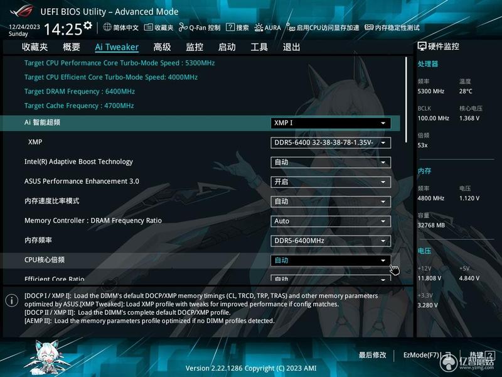Switch to the 收藏夹 tab
The image size is (502, 377).
point(35,47)
